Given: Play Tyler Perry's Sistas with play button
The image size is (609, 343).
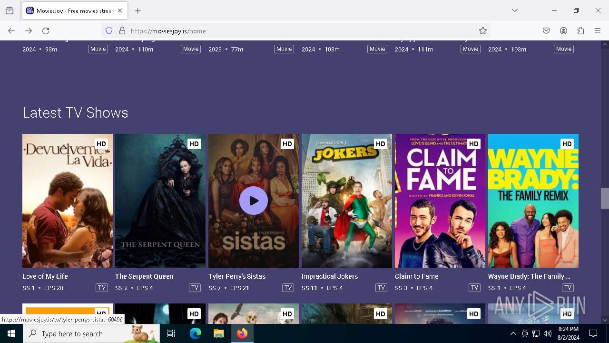Looking at the screenshot, I should coord(254,201).
